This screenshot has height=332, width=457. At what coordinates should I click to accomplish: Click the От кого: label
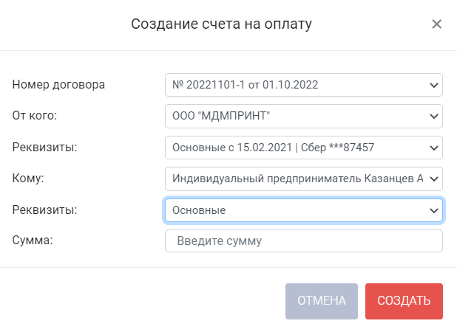[35, 116]
